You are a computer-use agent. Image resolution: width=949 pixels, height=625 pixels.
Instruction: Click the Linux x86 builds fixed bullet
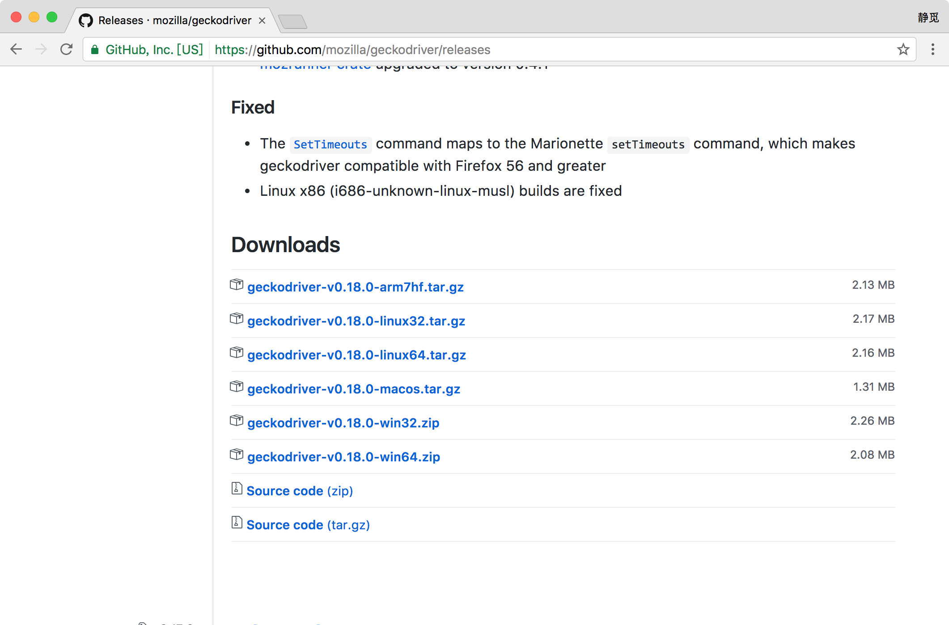[441, 191]
